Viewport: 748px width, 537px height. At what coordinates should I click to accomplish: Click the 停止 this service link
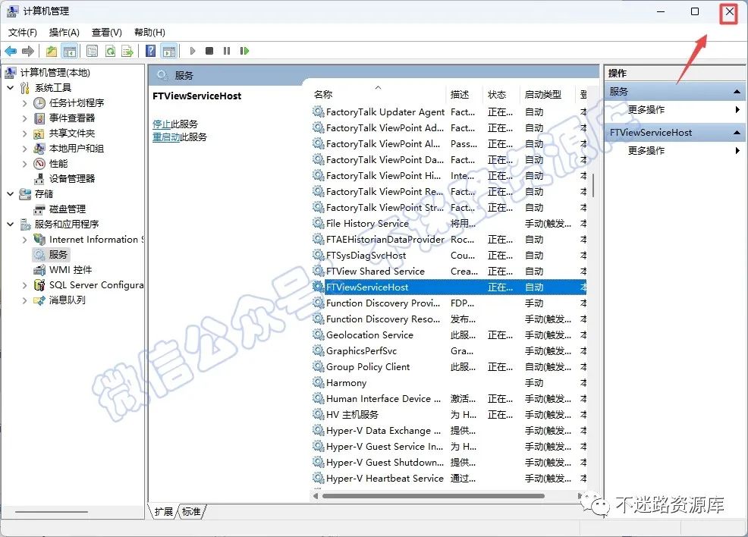point(162,124)
